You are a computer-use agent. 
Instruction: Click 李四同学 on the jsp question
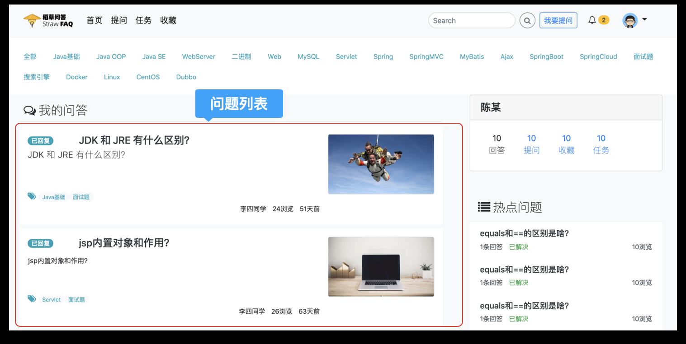click(252, 311)
